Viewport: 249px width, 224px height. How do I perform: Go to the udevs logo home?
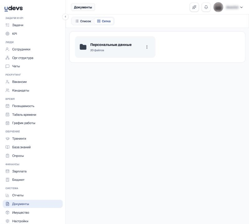pos(13,8)
